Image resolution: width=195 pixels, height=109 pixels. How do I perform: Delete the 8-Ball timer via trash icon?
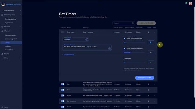[149, 96]
